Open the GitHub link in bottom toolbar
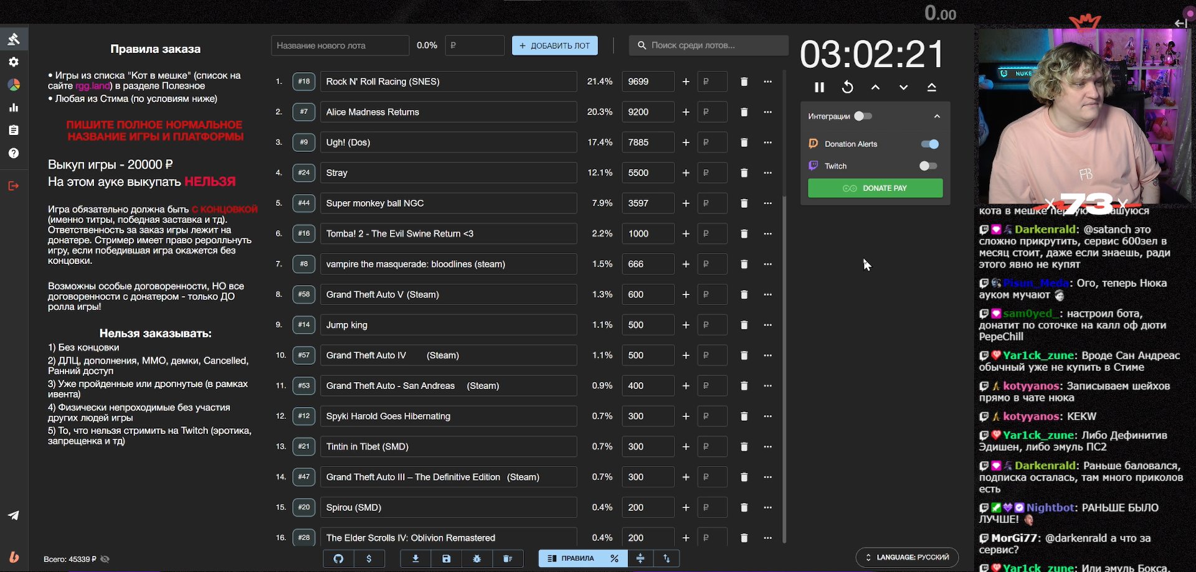 tap(338, 559)
